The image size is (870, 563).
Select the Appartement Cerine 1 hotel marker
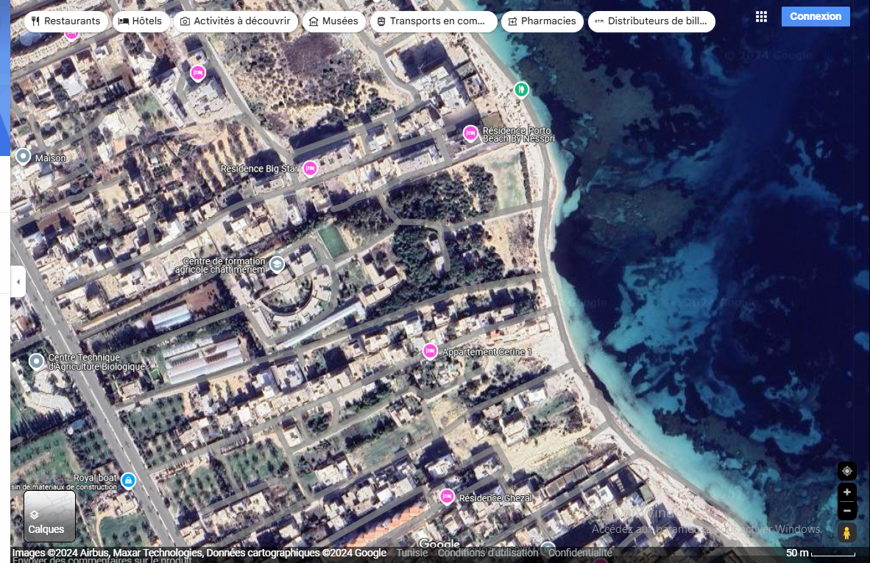431,351
